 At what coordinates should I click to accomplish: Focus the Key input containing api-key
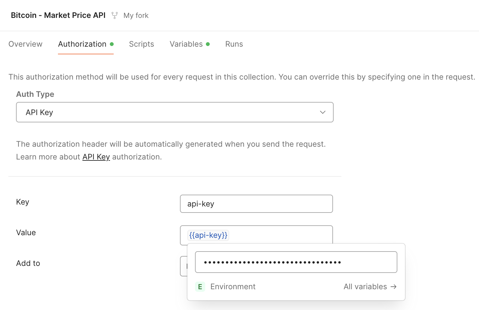pyautogui.click(x=256, y=204)
